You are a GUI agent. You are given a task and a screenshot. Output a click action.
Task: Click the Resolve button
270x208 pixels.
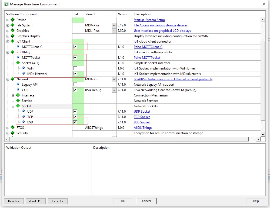point(14,201)
